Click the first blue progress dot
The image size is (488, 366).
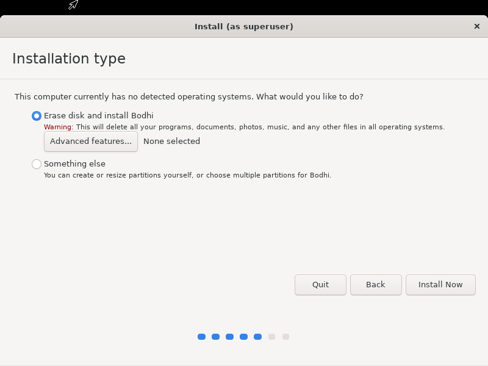point(201,337)
